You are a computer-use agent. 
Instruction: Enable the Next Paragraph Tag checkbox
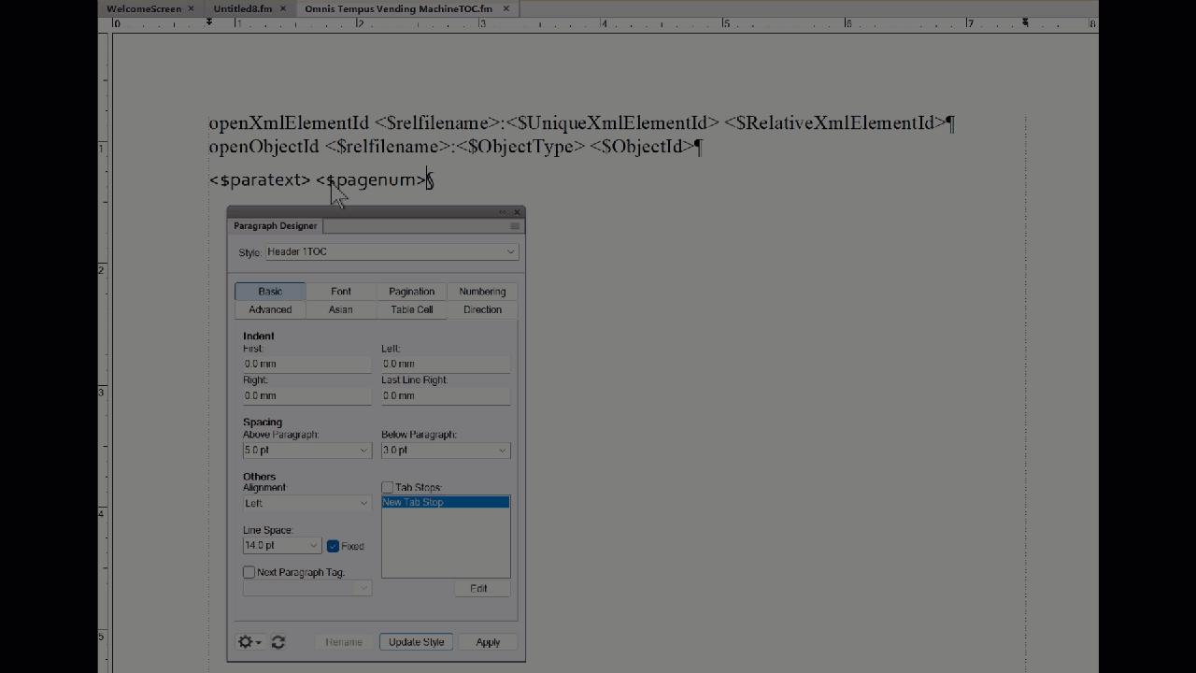click(249, 572)
